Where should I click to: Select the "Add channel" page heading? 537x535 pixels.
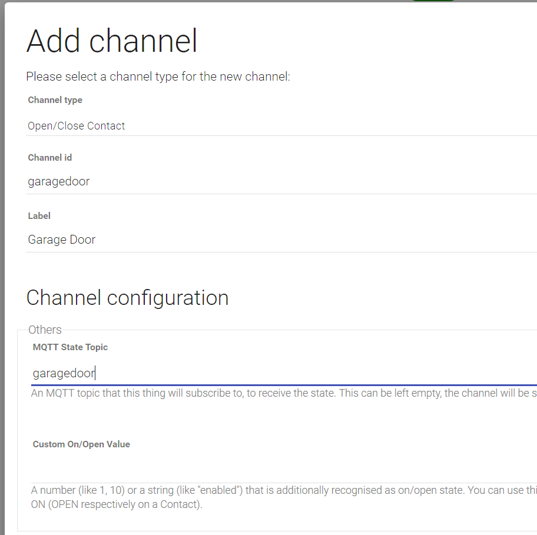point(111,41)
